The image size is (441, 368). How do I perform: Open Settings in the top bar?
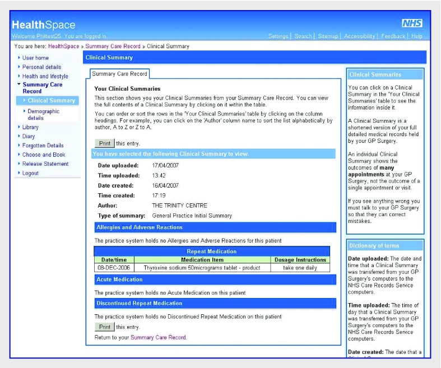pos(278,36)
